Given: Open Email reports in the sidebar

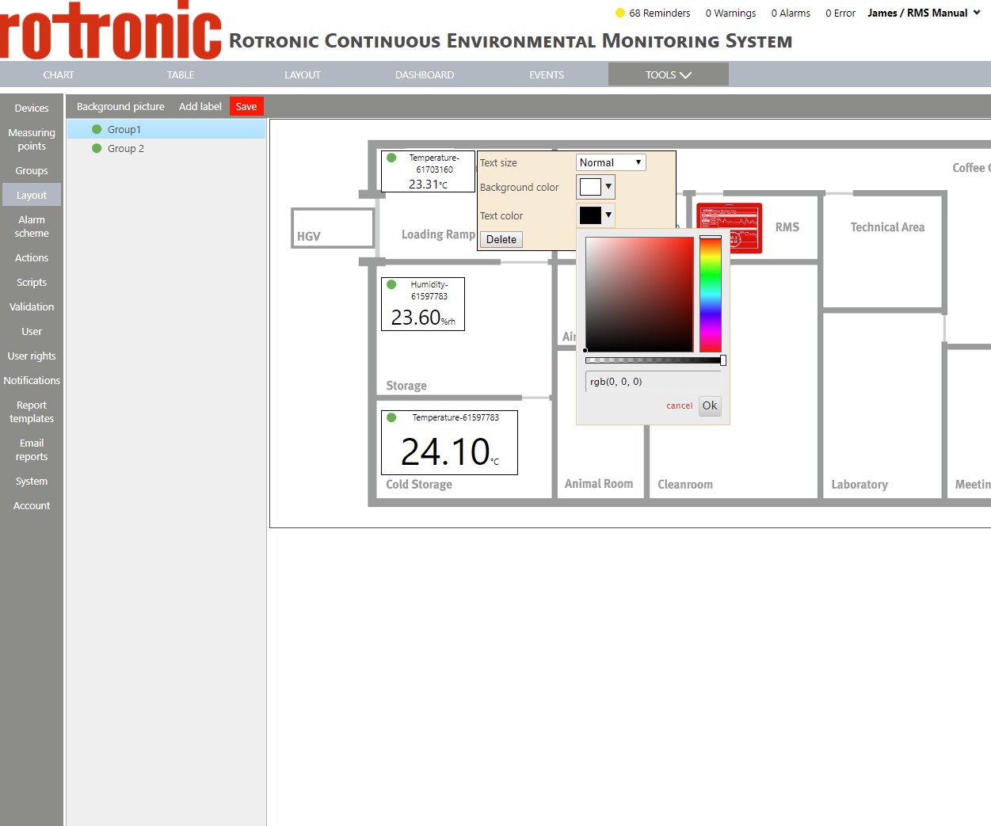Looking at the screenshot, I should coord(32,450).
